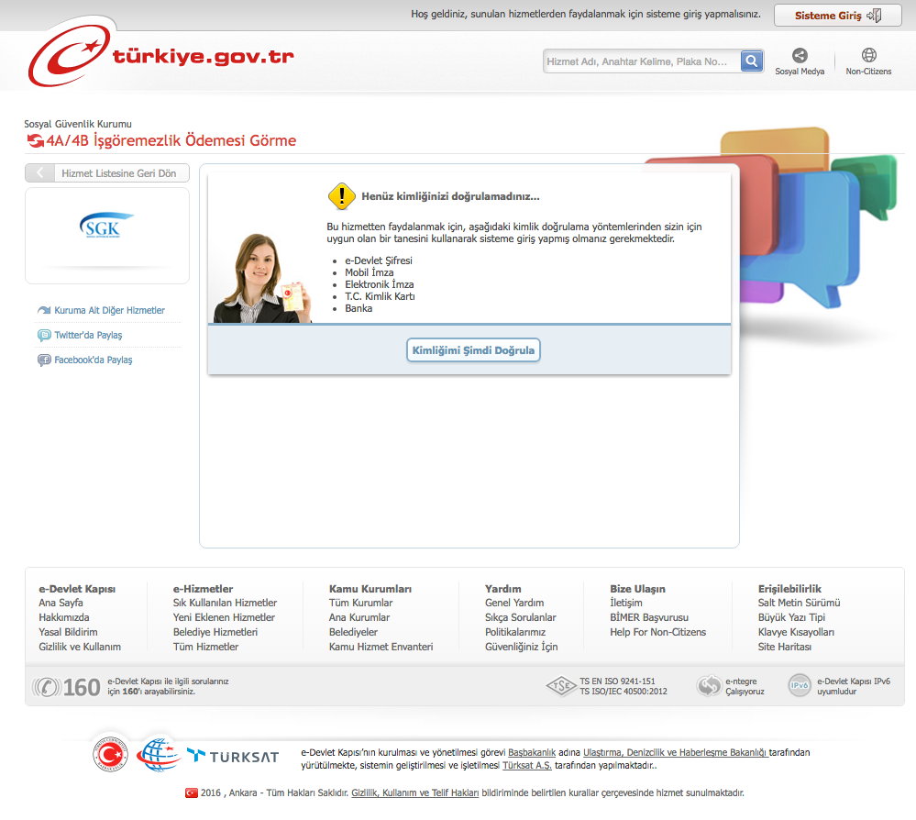The height and width of the screenshot is (820, 916).
Task: Click the woman holding ID card image
Action: pyautogui.click(x=262, y=278)
